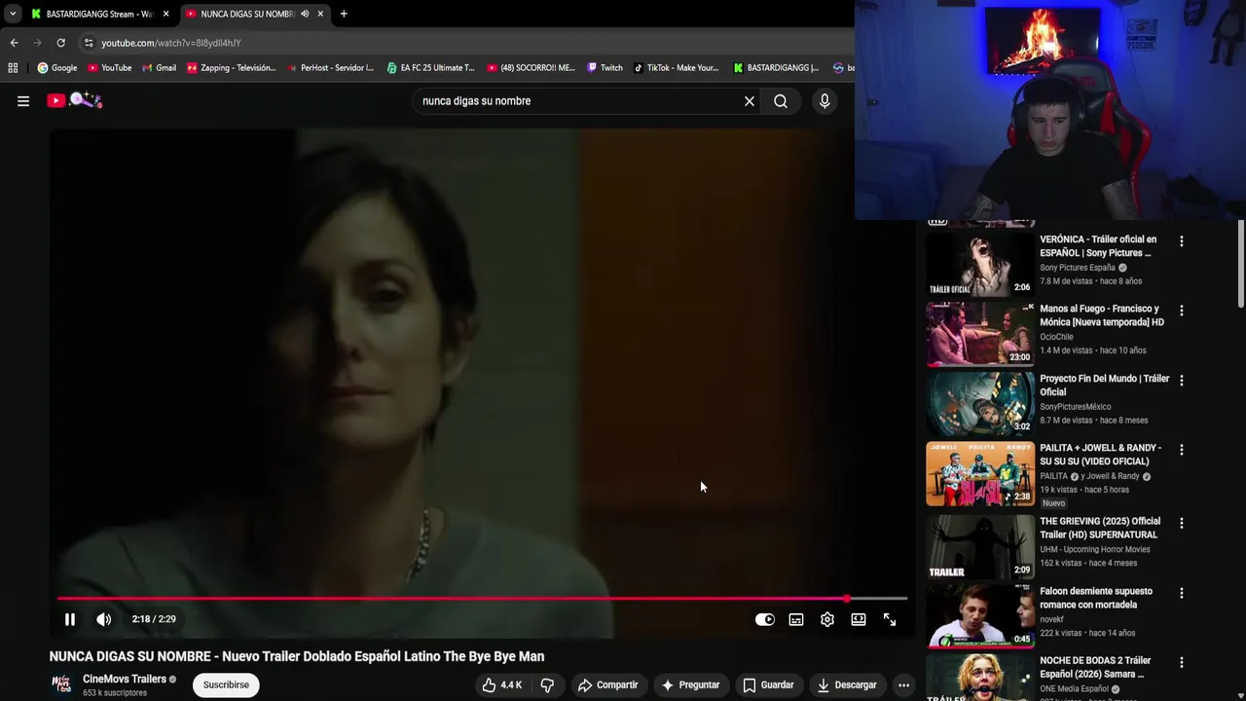
Task: Play Manos al Fuego thumbnail
Action: tap(979, 333)
